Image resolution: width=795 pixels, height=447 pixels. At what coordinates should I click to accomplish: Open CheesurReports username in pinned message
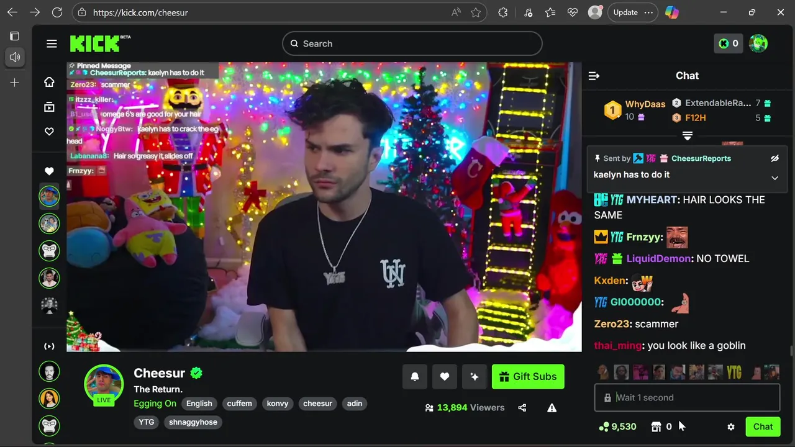701,158
